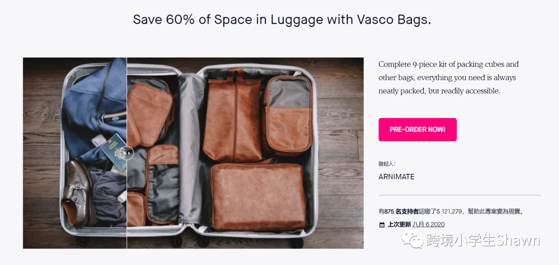The width and height of the screenshot is (559, 265).
Task: Click the PRE-ORDER NOW! pink button
Action: [x=418, y=129]
